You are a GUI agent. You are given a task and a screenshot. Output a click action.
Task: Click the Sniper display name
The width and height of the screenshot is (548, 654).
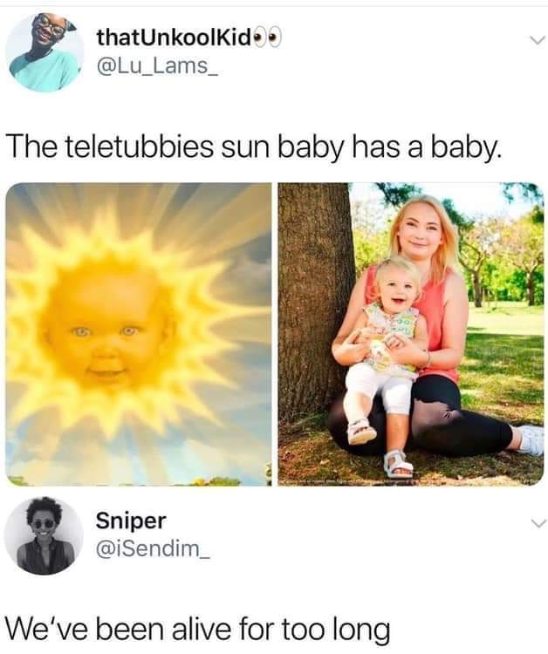131,521
